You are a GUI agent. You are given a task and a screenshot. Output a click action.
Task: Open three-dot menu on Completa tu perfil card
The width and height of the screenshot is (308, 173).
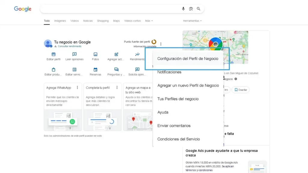117,88
